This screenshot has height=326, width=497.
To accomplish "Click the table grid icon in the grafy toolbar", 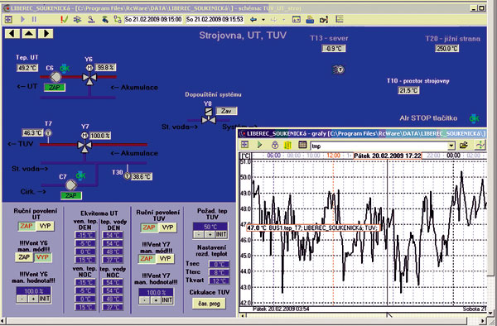I will [302, 145].
